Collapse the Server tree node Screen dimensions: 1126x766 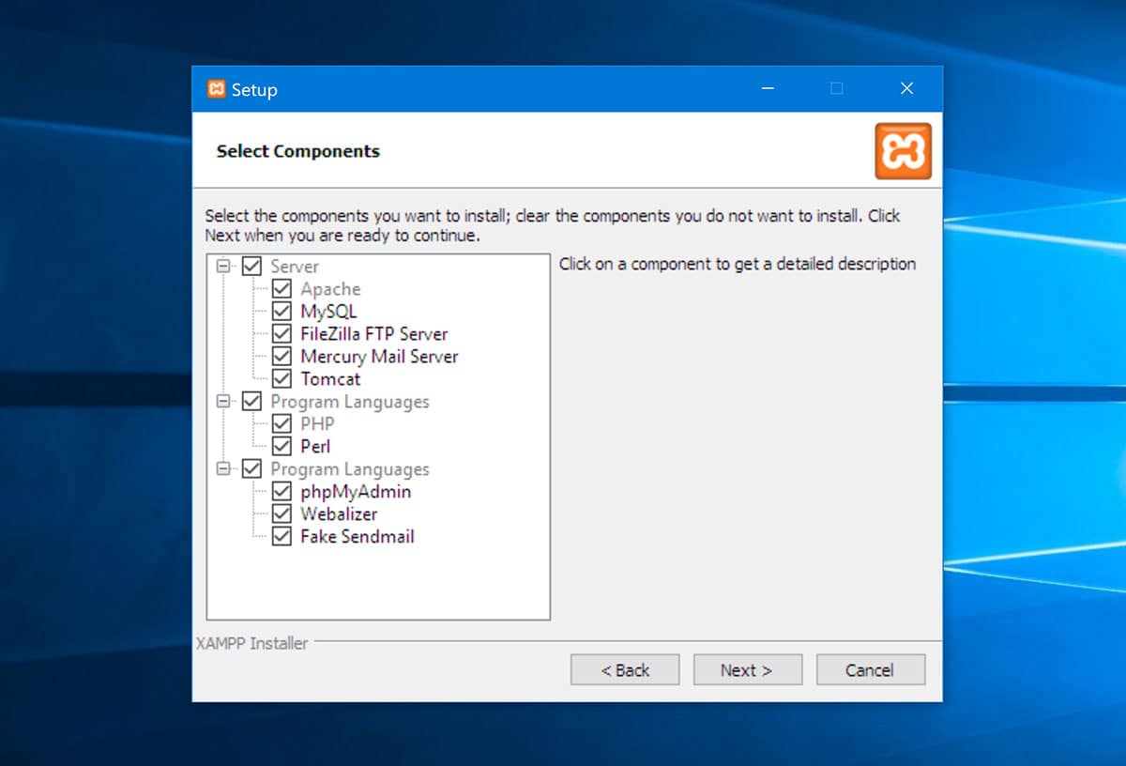(x=223, y=267)
